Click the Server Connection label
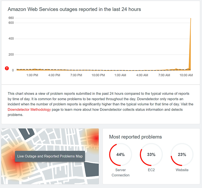 point(120,173)
